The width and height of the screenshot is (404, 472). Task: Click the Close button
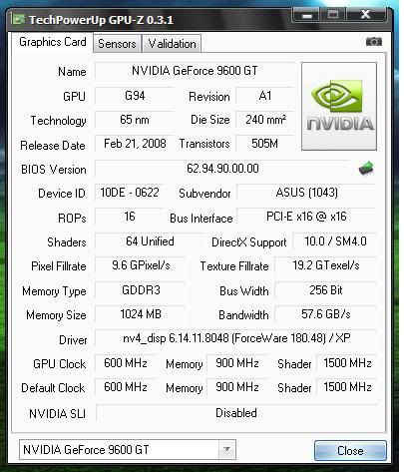click(350, 451)
